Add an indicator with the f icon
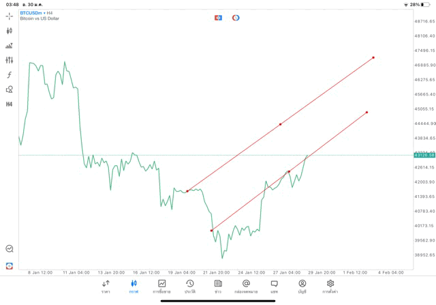Viewport: 436px width, 305px height. coord(9,74)
